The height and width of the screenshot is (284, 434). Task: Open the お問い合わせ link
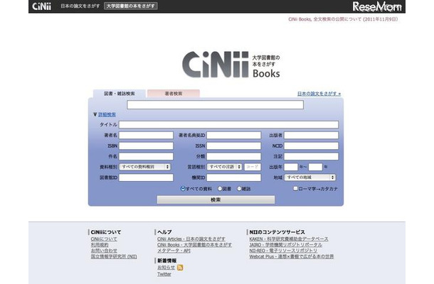104,251
